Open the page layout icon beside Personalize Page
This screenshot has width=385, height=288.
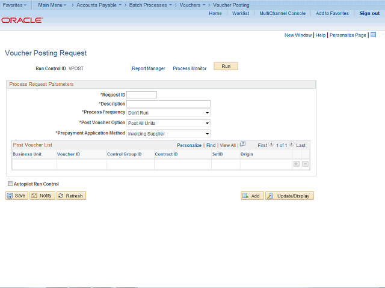(x=373, y=35)
